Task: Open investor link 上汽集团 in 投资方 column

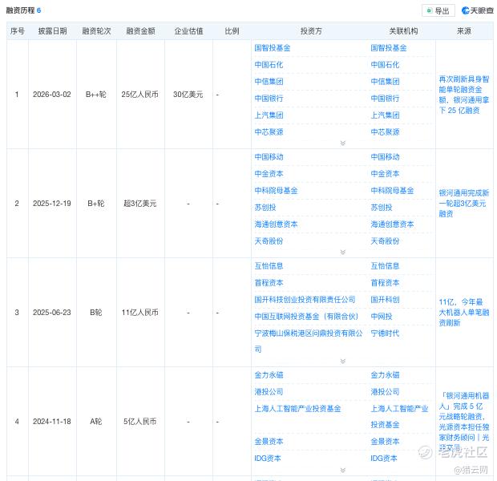Action: coord(269,115)
